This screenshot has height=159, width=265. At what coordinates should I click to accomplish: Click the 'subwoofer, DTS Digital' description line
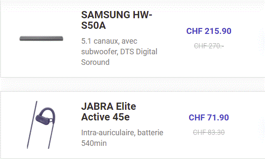pyautogui.click(x=119, y=52)
